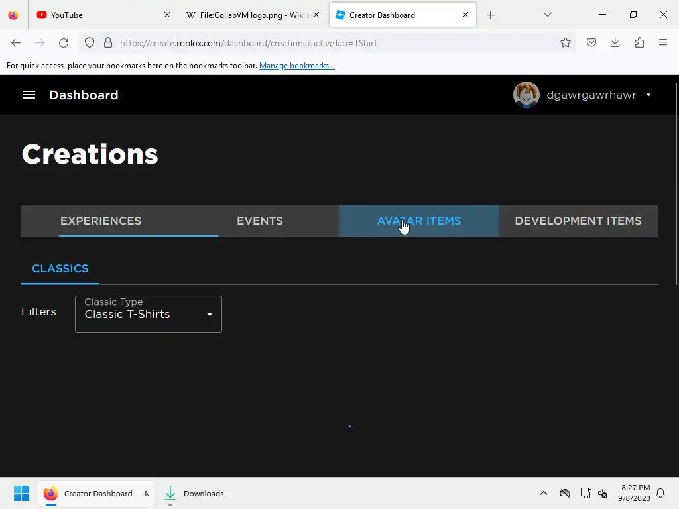Save page to Pocket
Image resolution: width=679 pixels, height=509 pixels.
591,42
